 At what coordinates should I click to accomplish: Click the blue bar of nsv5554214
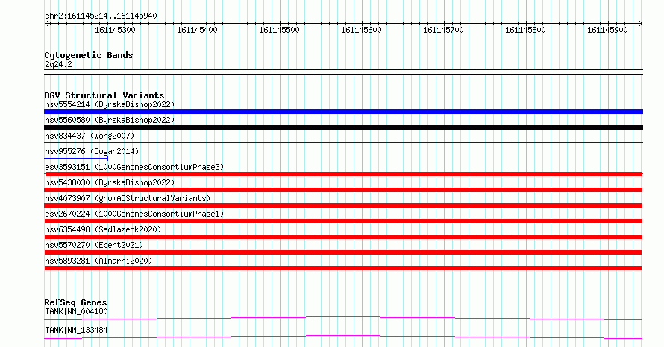[343, 112]
